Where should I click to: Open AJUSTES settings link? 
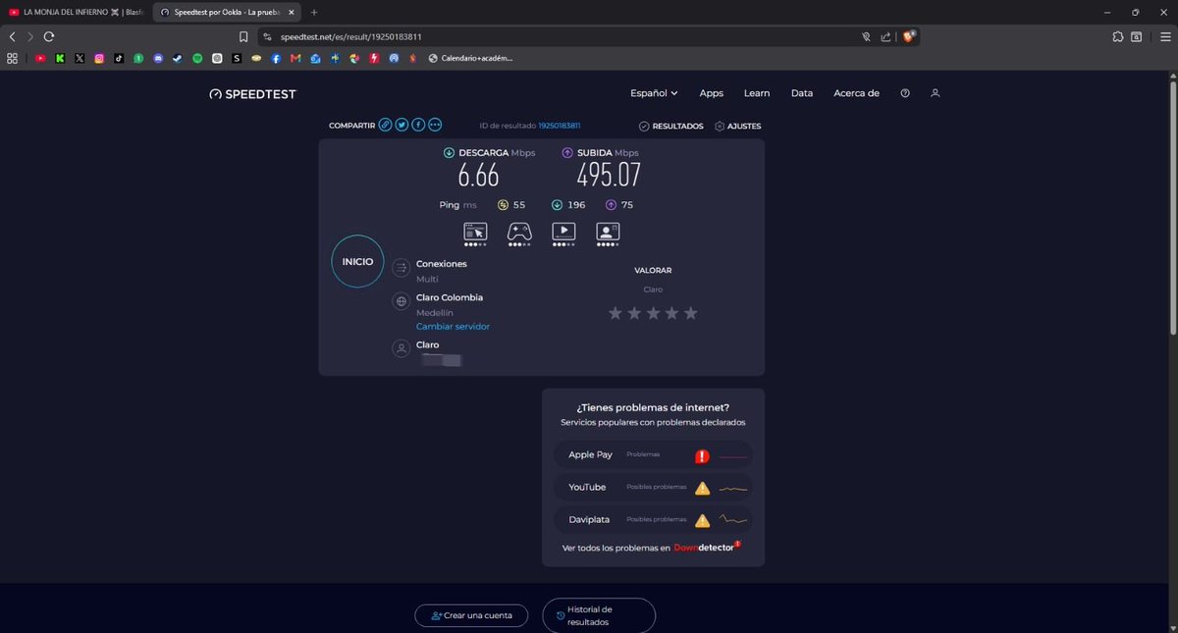[x=738, y=126]
